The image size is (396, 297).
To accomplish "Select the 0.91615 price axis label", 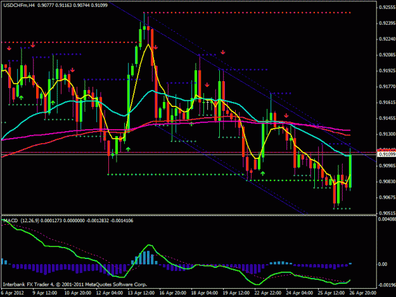I will pyautogui.click(x=387, y=103).
